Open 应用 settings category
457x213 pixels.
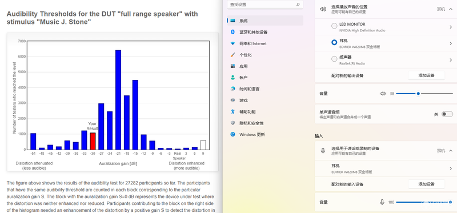(x=265, y=66)
